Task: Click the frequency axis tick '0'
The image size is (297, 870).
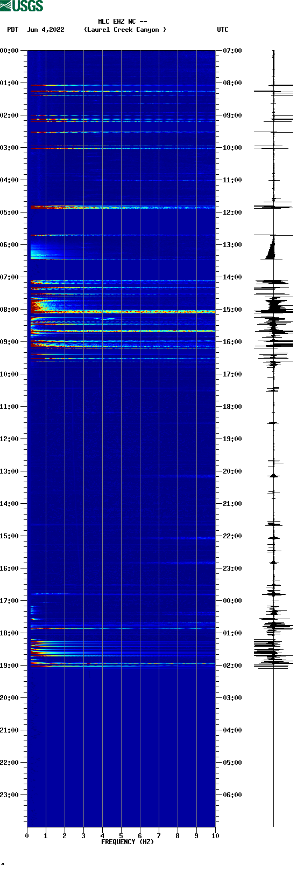Action: 27,836
